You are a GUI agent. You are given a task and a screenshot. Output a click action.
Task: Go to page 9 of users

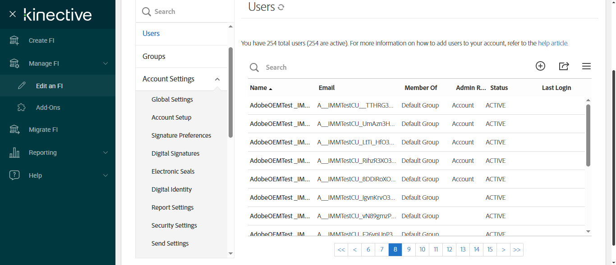click(409, 250)
